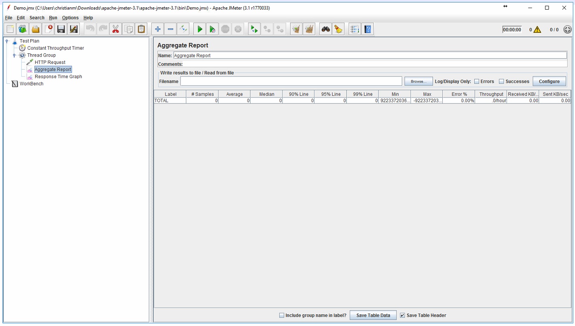Screen dimensions: 575x326
Task: Start the test with green play icon
Action: click(199, 29)
